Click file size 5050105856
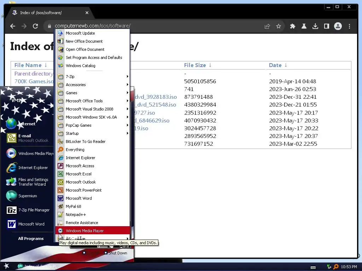The width and height of the screenshot is (362, 271). tap(200, 82)
